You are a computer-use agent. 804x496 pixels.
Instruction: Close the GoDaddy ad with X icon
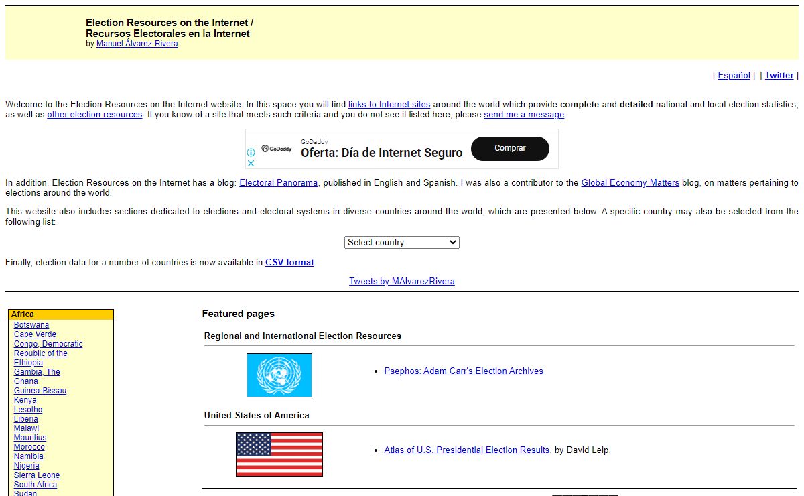click(251, 163)
